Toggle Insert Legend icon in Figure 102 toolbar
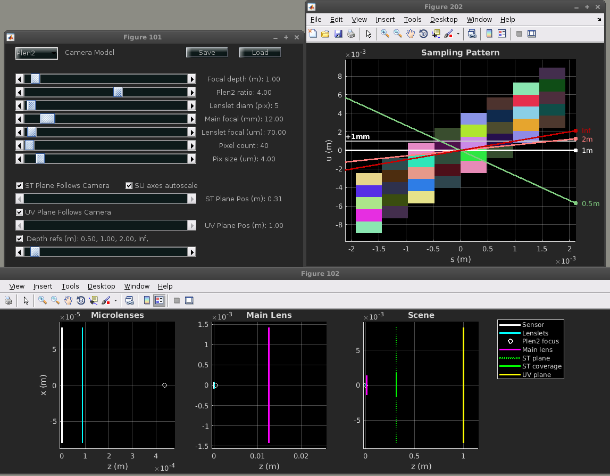The height and width of the screenshot is (476, 610). [159, 301]
